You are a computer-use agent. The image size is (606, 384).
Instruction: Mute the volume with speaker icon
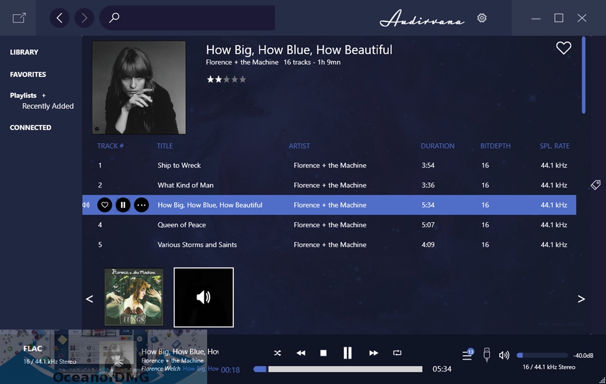pyautogui.click(x=504, y=355)
